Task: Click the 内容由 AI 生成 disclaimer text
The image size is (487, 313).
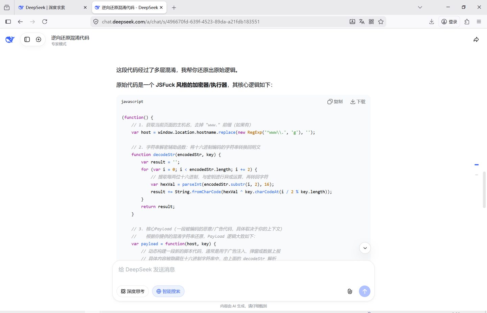Action: coord(243,306)
